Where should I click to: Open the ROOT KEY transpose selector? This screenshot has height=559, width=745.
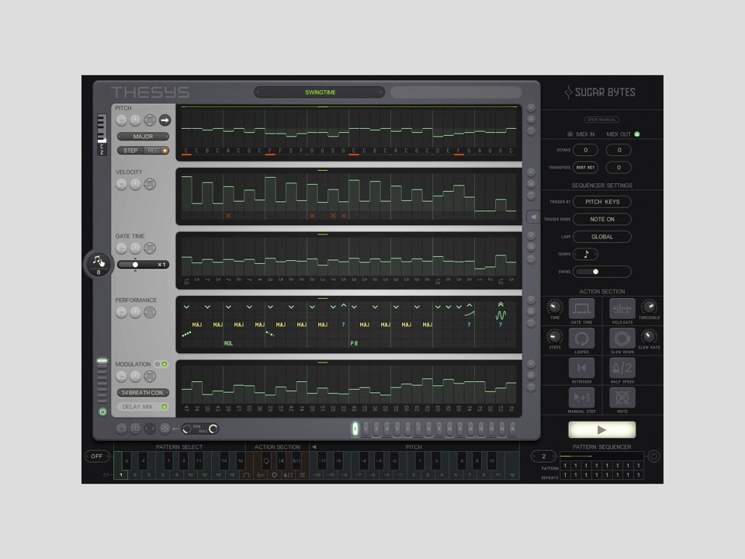click(x=585, y=168)
